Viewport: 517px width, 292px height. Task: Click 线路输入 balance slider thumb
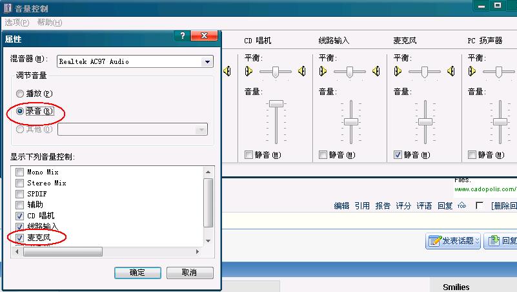[x=349, y=72]
